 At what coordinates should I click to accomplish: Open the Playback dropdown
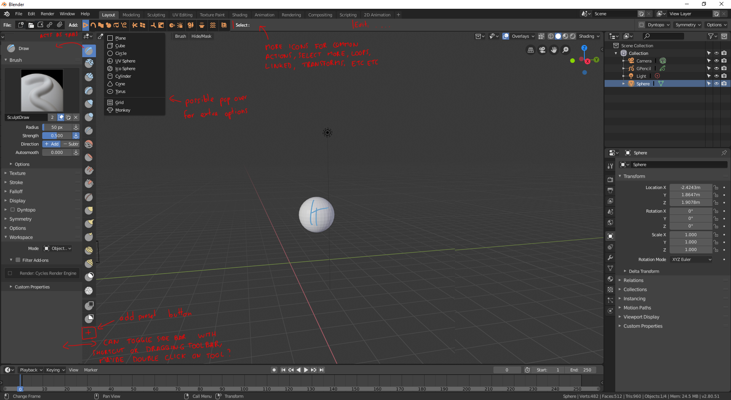click(x=31, y=370)
